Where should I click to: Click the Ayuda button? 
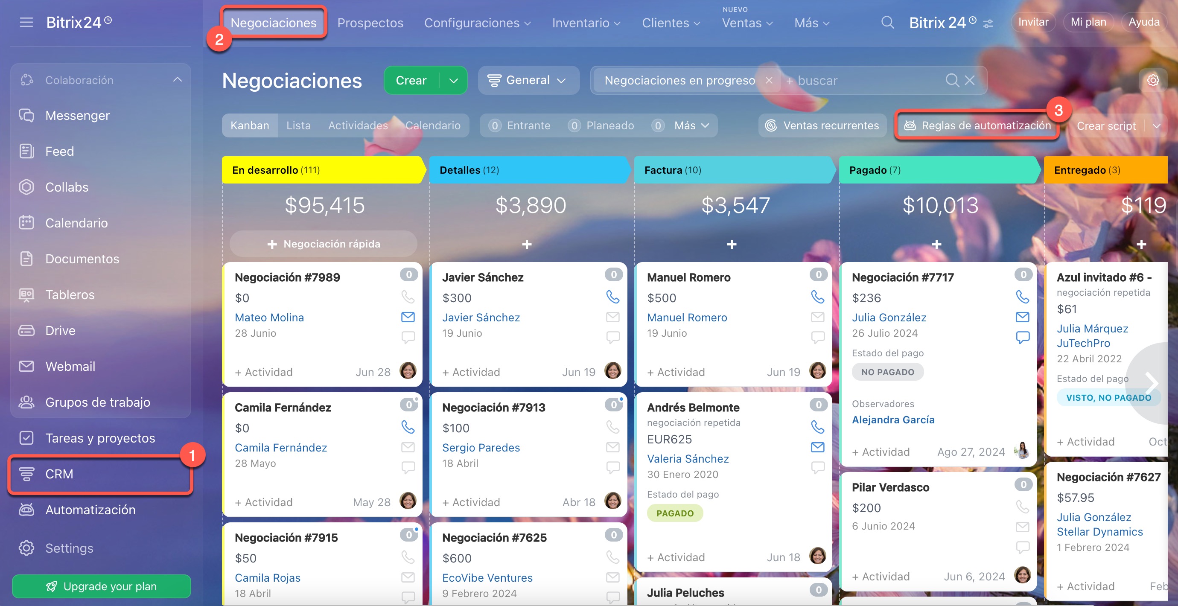pyautogui.click(x=1144, y=22)
